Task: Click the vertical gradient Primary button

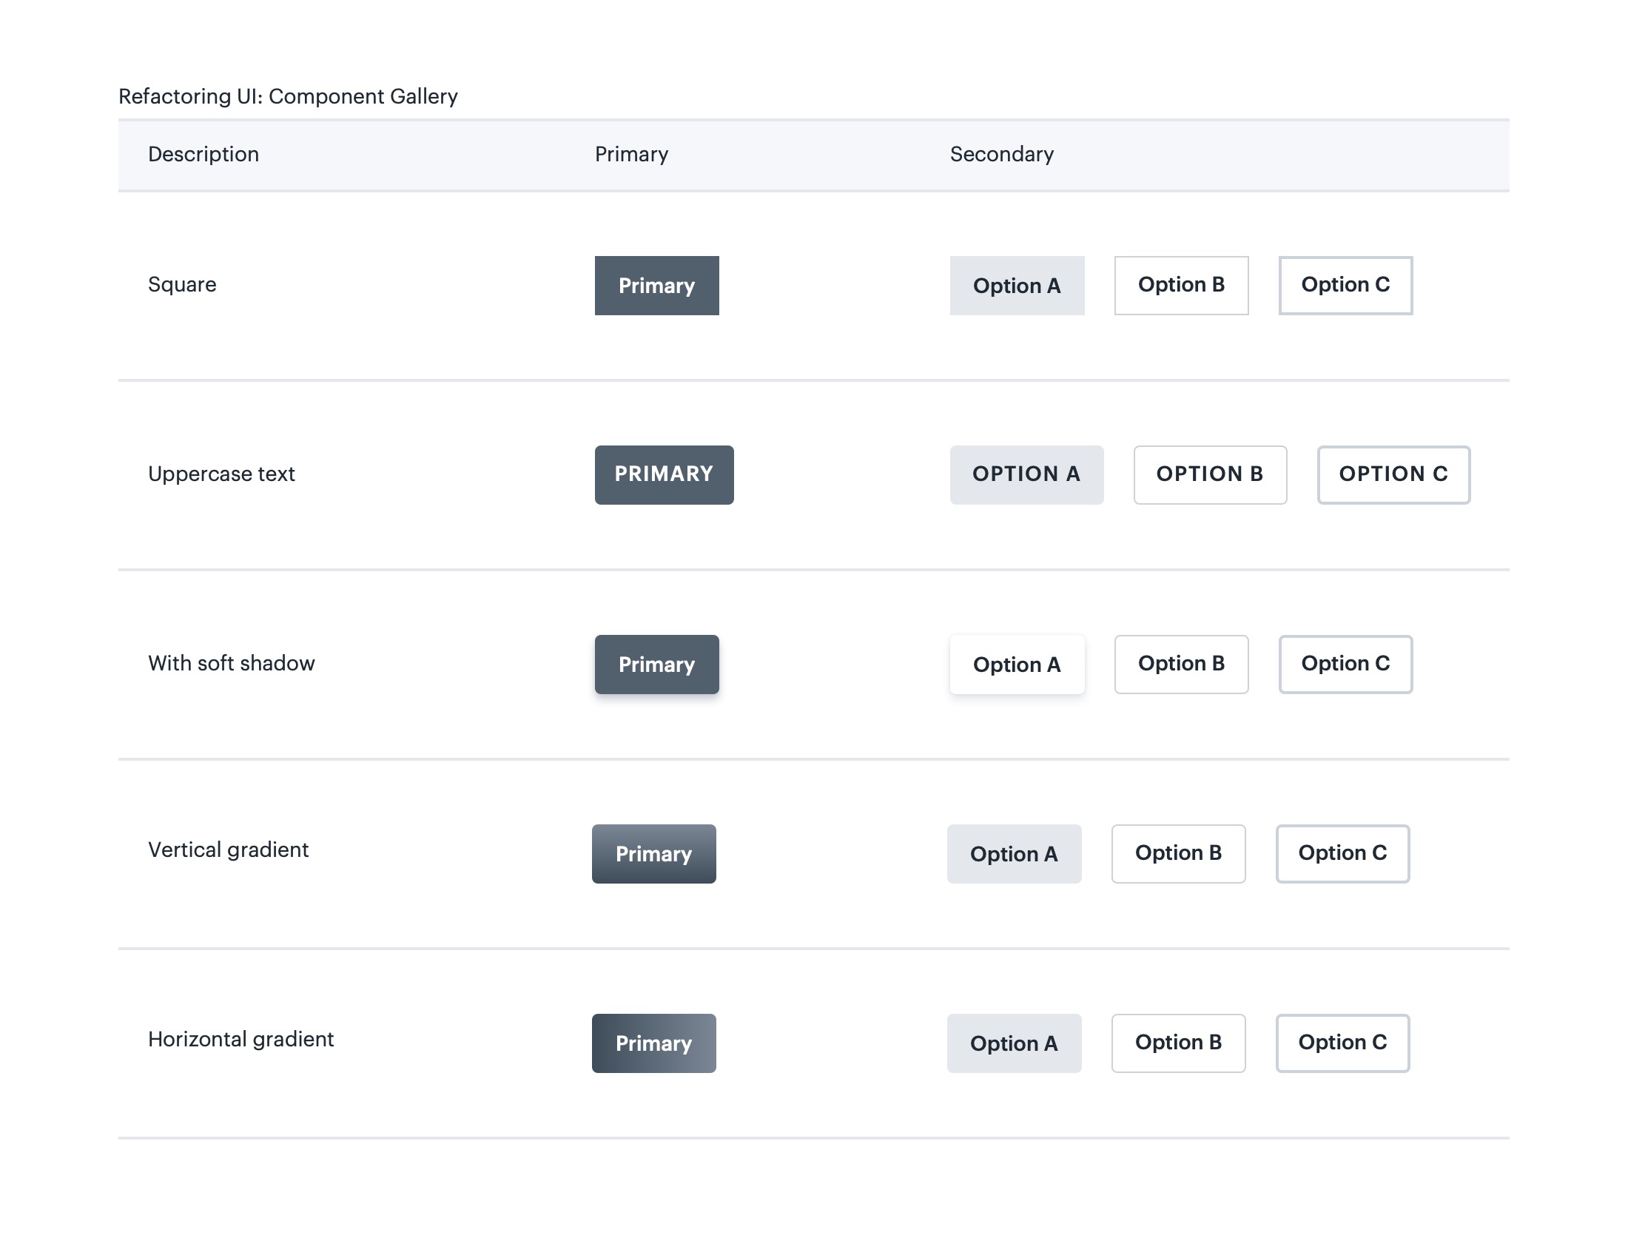Action: (653, 853)
